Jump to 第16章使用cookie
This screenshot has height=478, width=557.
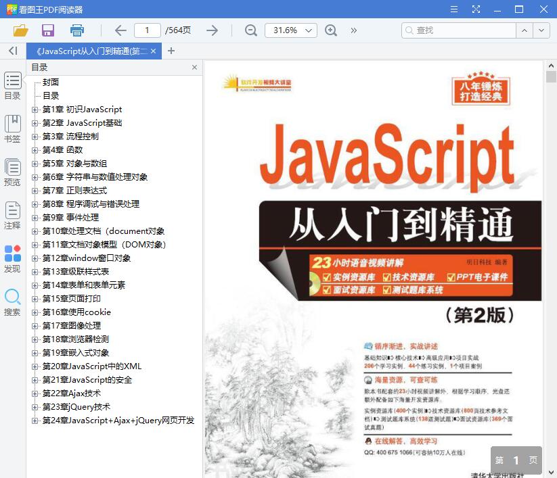(76, 312)
